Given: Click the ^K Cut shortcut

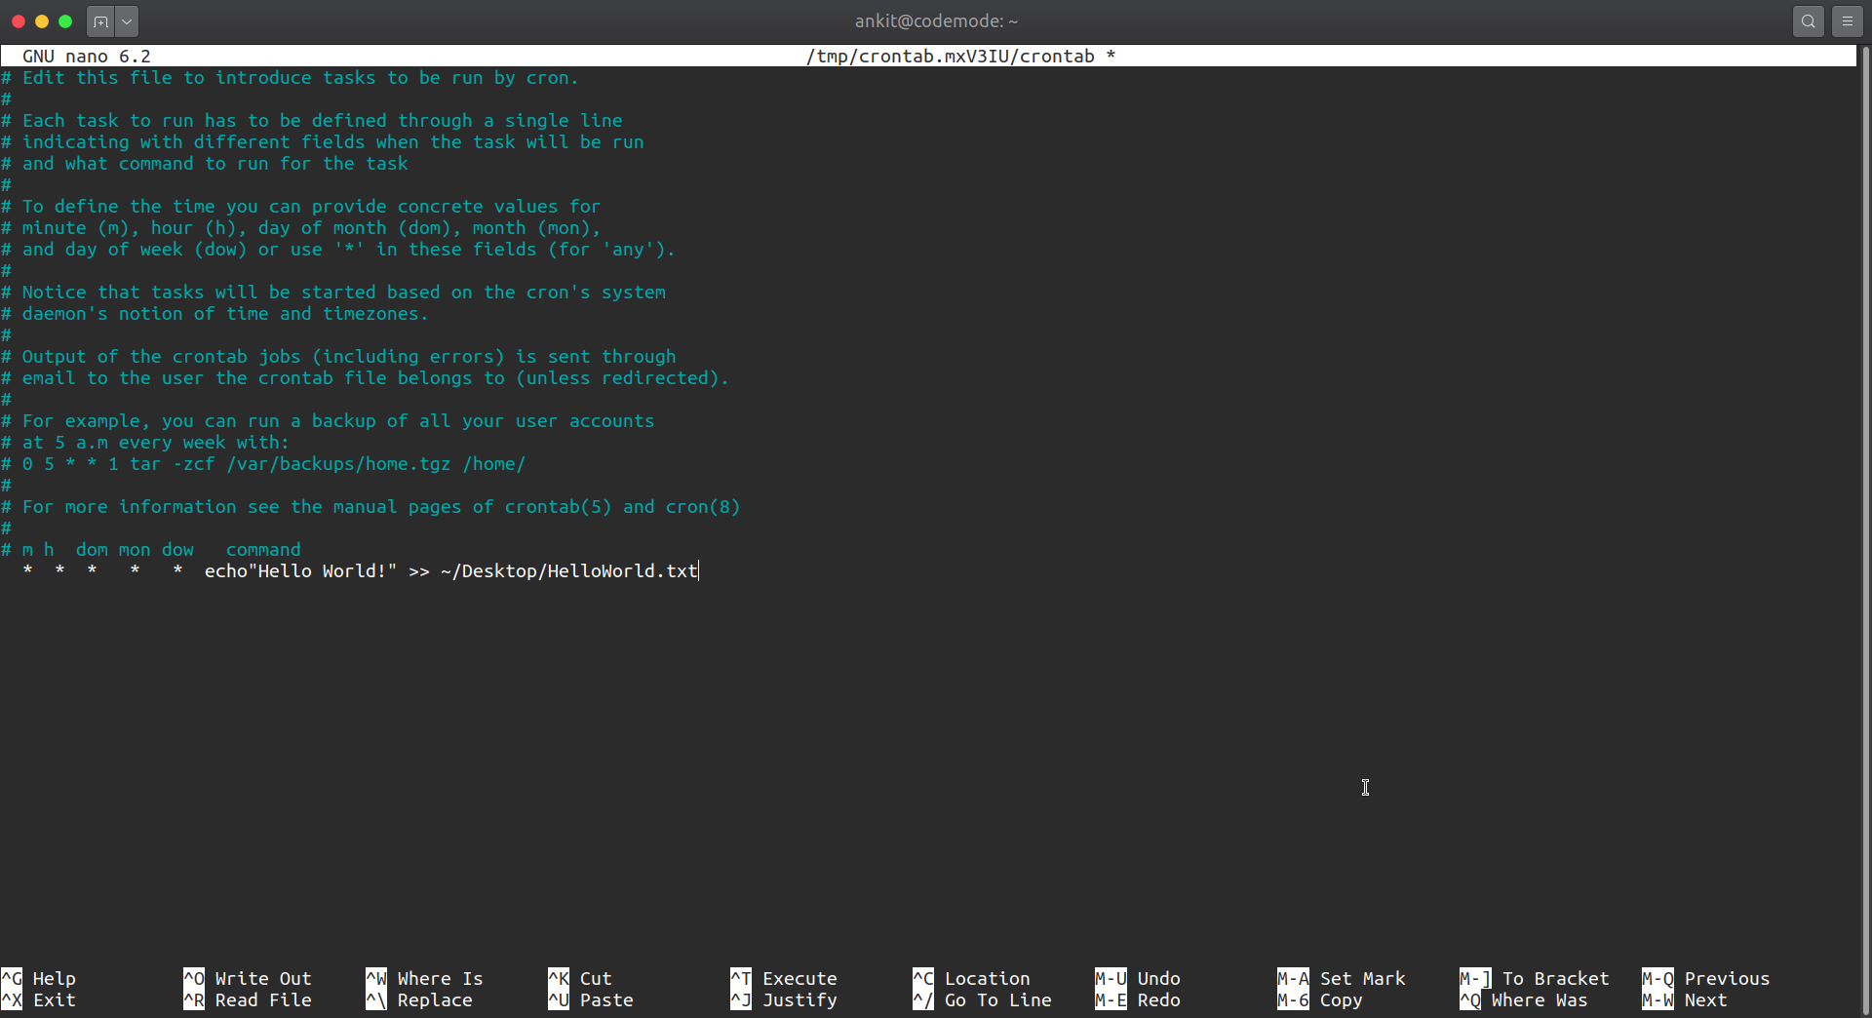Looking at the screenshot, I should point(580,978).
